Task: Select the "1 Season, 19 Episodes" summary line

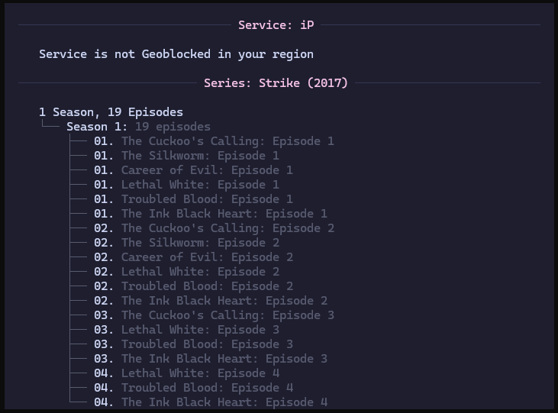Action: 111,112
